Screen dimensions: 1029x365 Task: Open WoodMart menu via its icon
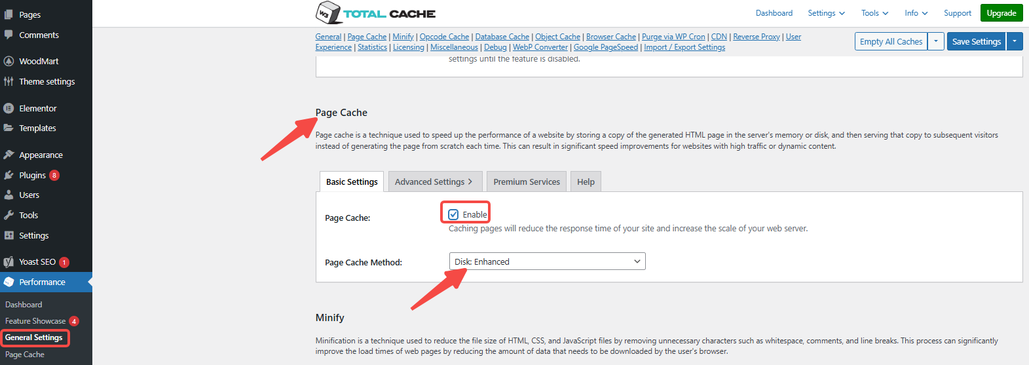(x=9, y=61)
